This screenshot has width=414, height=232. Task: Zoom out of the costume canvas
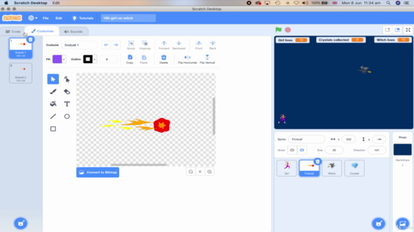click(x=191, y=172)
